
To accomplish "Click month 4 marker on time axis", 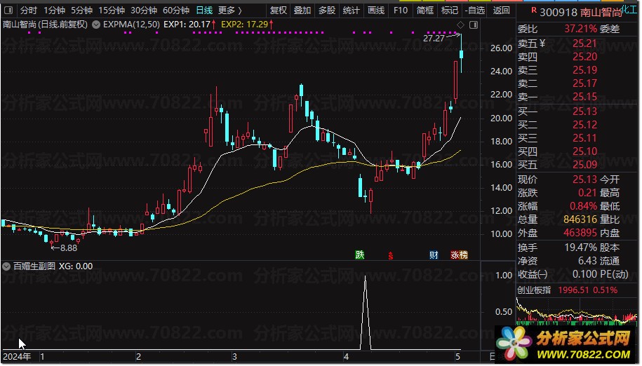I will click(x=346, y=357).
